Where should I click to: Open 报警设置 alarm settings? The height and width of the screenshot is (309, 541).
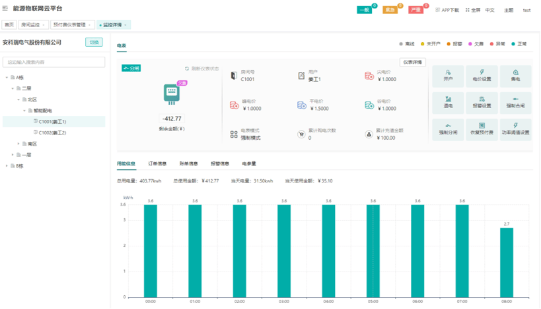(482, 102)
